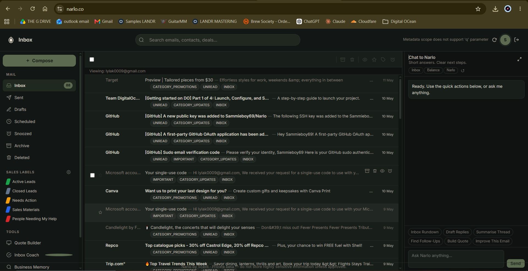Delete the hovered Microsoft account email
528x271 pixels.
point(375,171)
